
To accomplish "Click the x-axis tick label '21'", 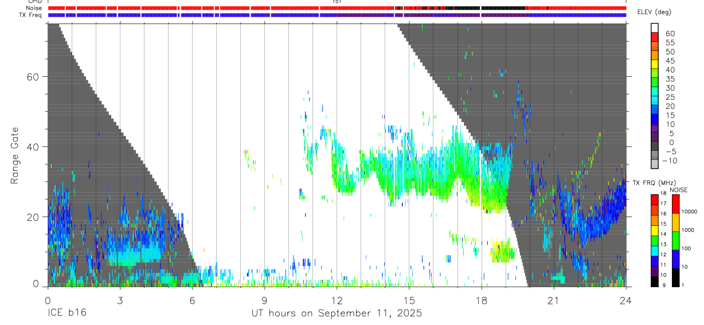I will click(554, 300).
